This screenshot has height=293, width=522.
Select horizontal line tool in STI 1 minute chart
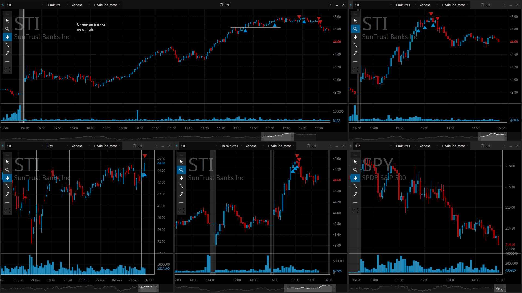(x=7, y=61)
